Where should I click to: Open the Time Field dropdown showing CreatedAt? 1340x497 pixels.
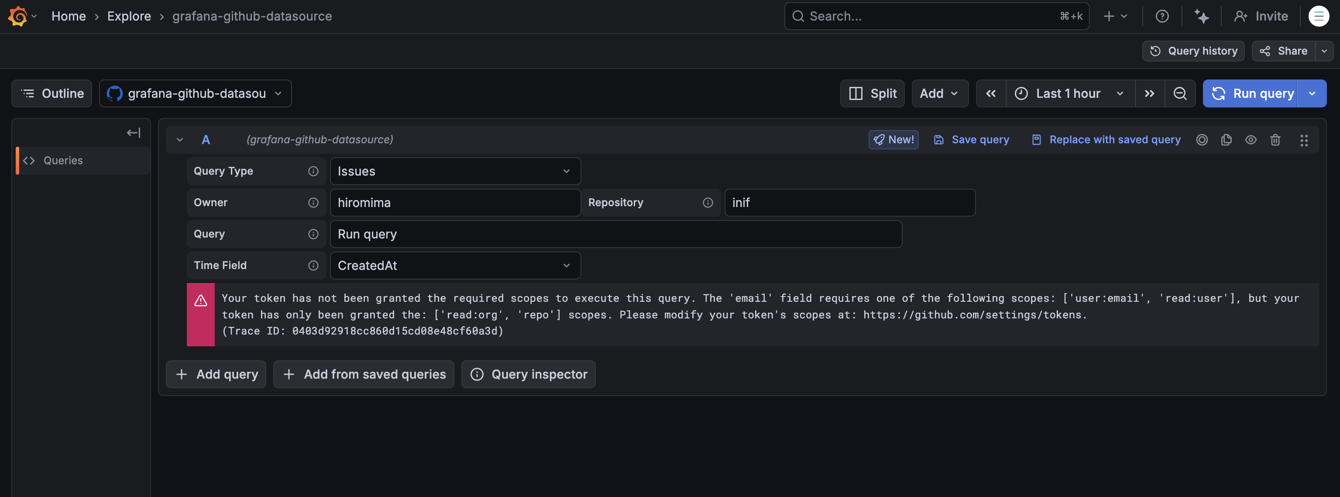click(x=455, y=266)
